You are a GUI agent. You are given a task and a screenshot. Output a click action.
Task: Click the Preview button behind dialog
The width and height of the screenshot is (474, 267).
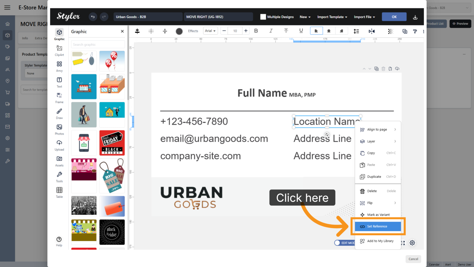point(460,24)
